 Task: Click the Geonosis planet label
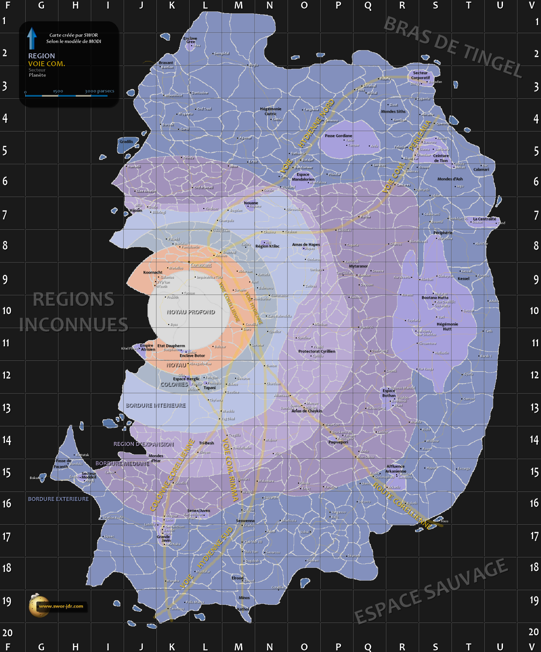(x=405, y=477)
